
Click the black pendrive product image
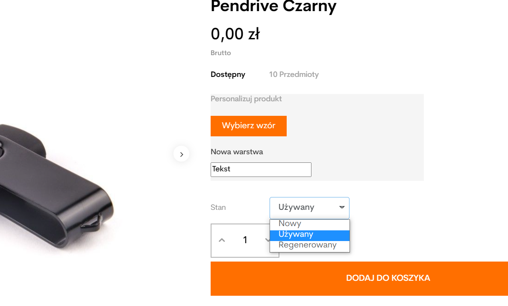[56, 184]
